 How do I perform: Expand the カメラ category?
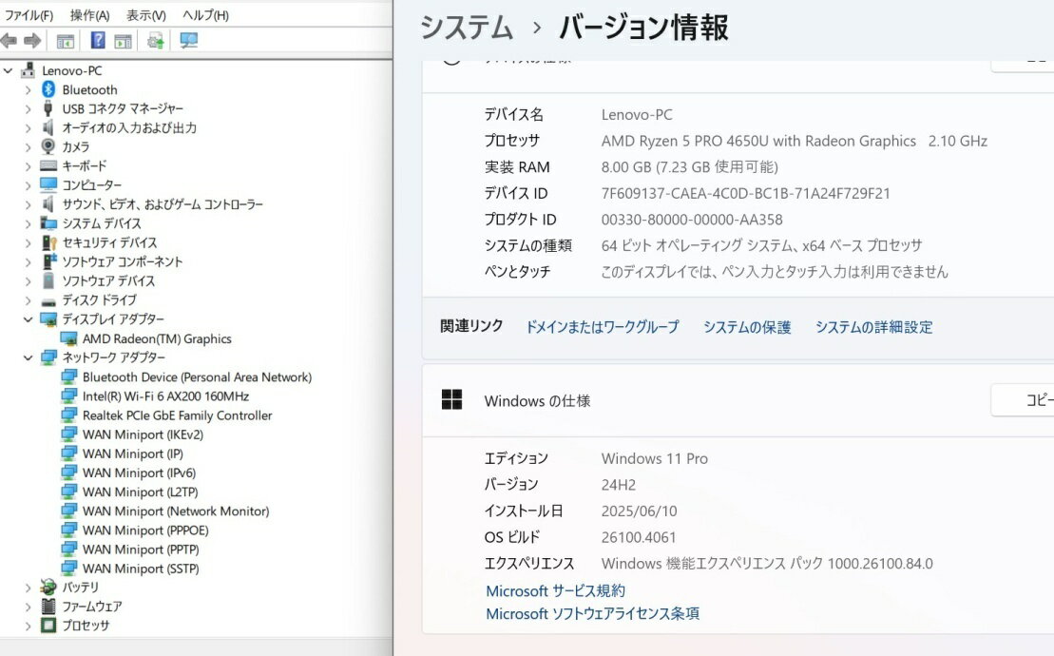point(28,147)
